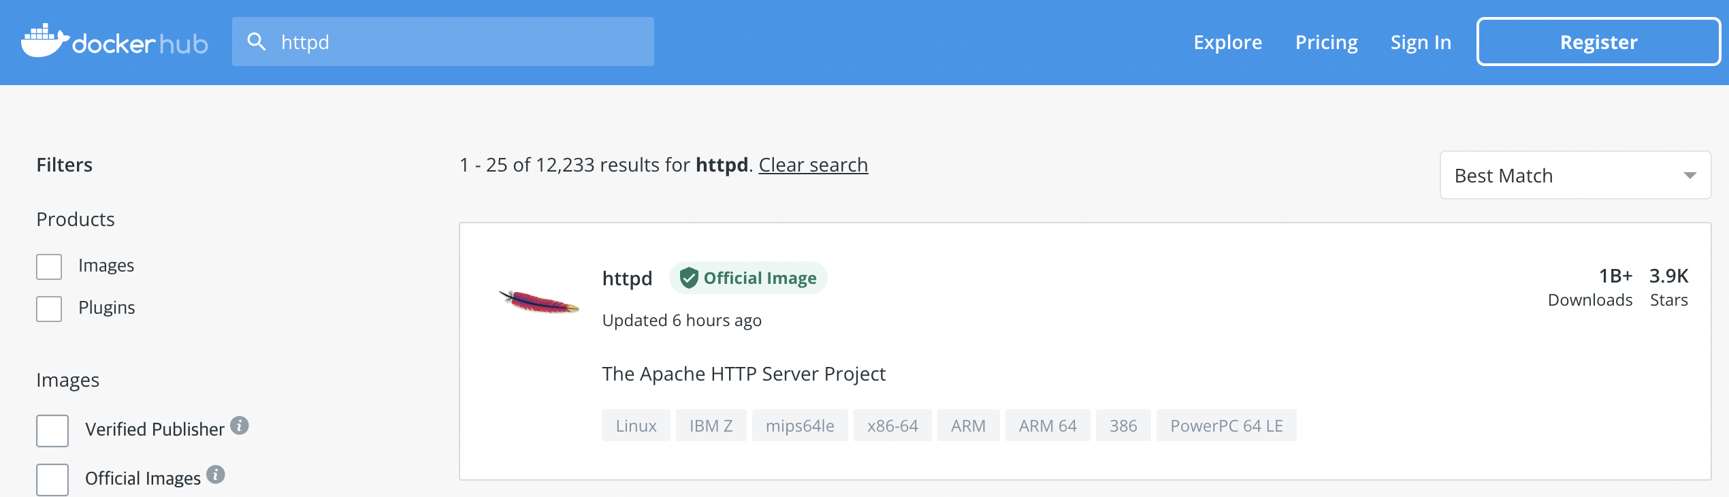This screenshot has width=1729, height=497.
Task: Click the Clear search link
Action: pyautogui.click(x=813, y=165)
